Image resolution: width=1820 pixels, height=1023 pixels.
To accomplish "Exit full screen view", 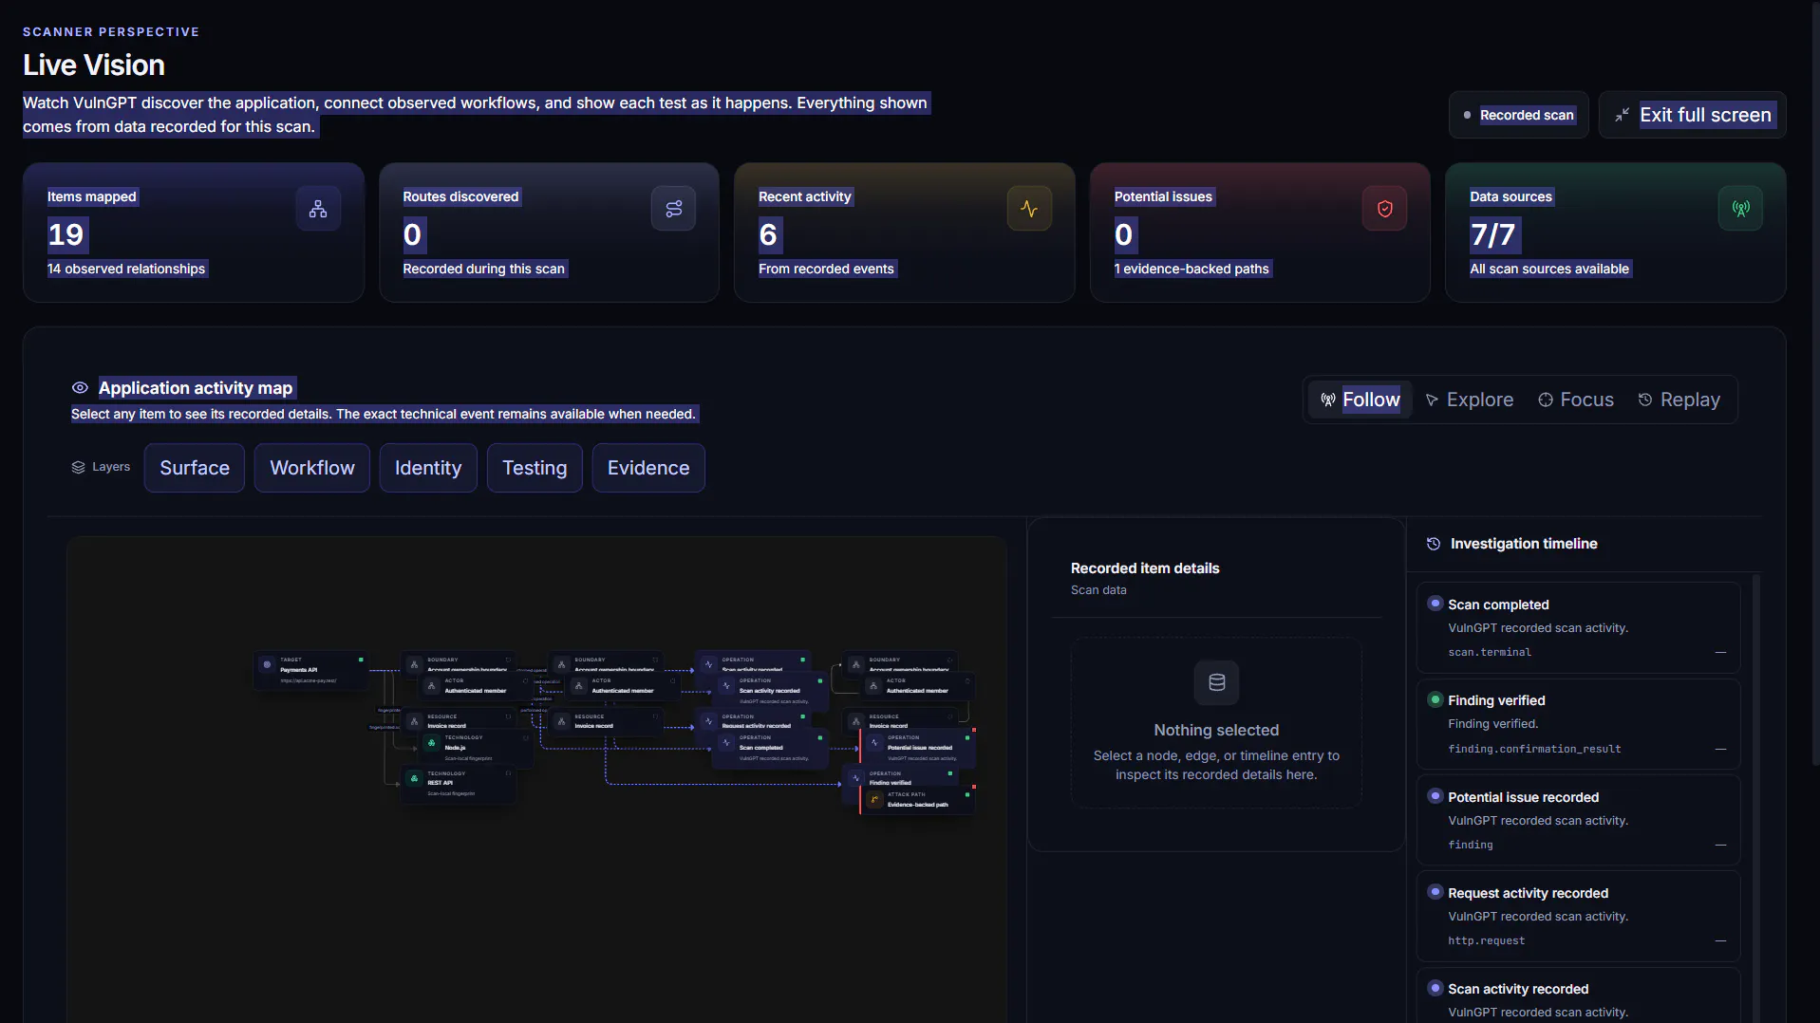I will [1693, 115].
